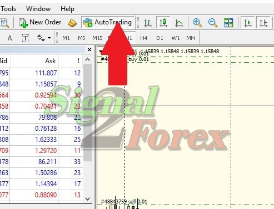
Task: Click the New Order toolbar button
Action: [x=40, y=23]
